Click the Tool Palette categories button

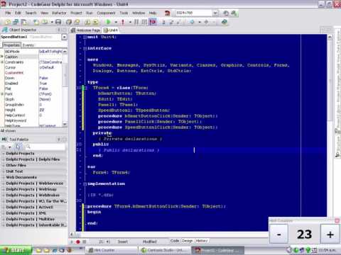pyautogui.click(x=5, y=147)
